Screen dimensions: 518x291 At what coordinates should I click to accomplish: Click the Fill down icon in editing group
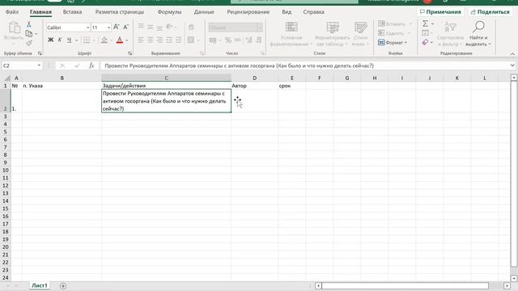point(425,33)
